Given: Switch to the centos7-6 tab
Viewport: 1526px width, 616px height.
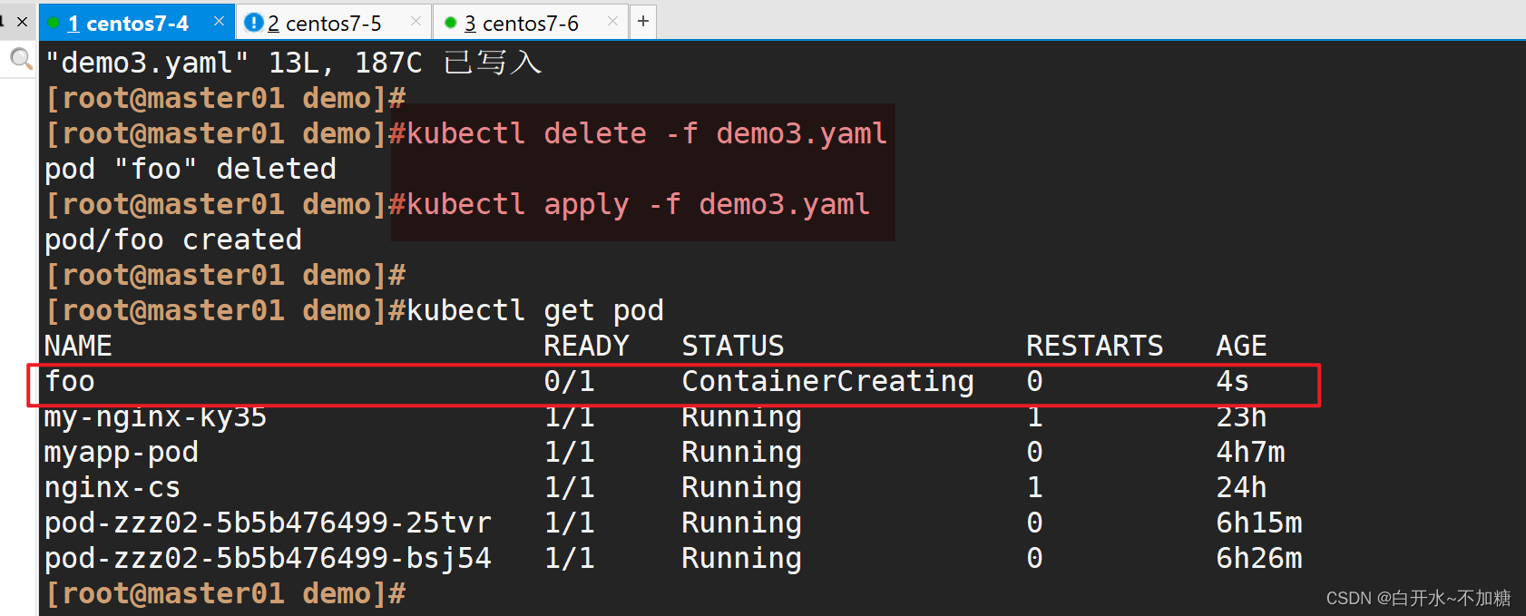Looking at the screenshot, I should [x=522, y=24].
